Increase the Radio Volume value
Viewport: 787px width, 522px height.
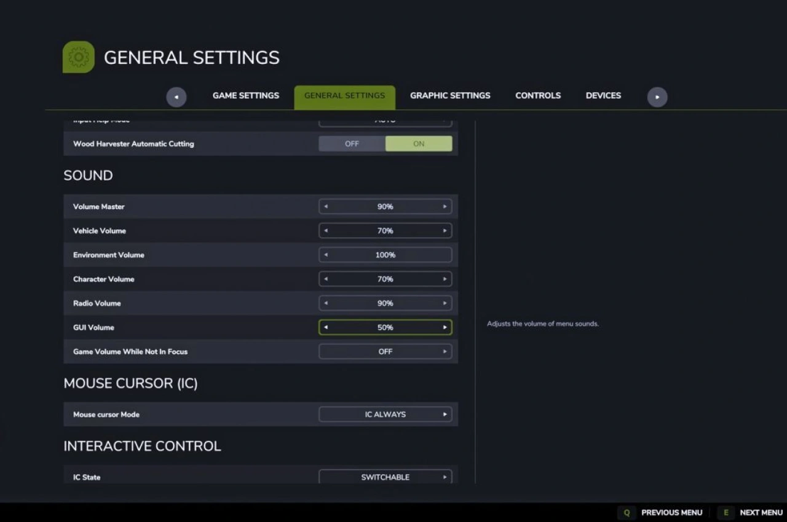[x=445, y=303]
